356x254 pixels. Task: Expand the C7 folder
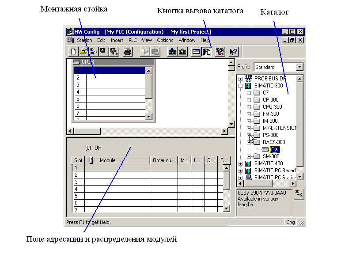point(249,93)
